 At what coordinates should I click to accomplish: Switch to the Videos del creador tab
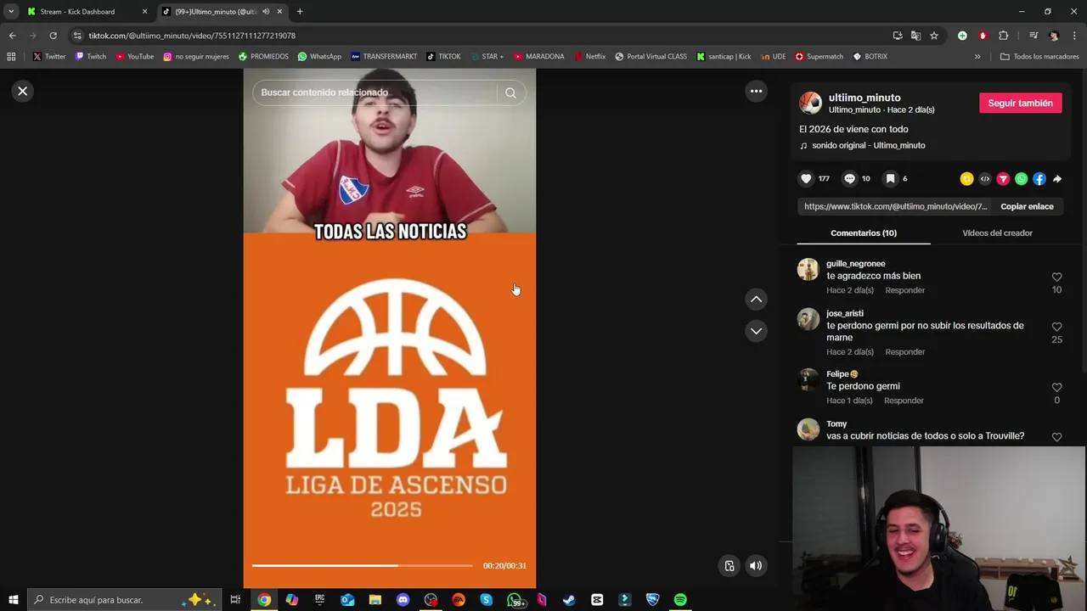tap(997, 233)
